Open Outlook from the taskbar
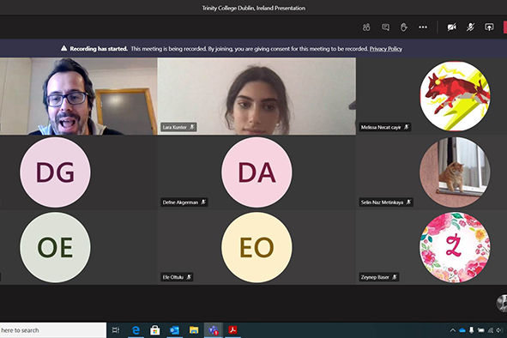Viewport: 507px width, 338px height. point(174,330)
